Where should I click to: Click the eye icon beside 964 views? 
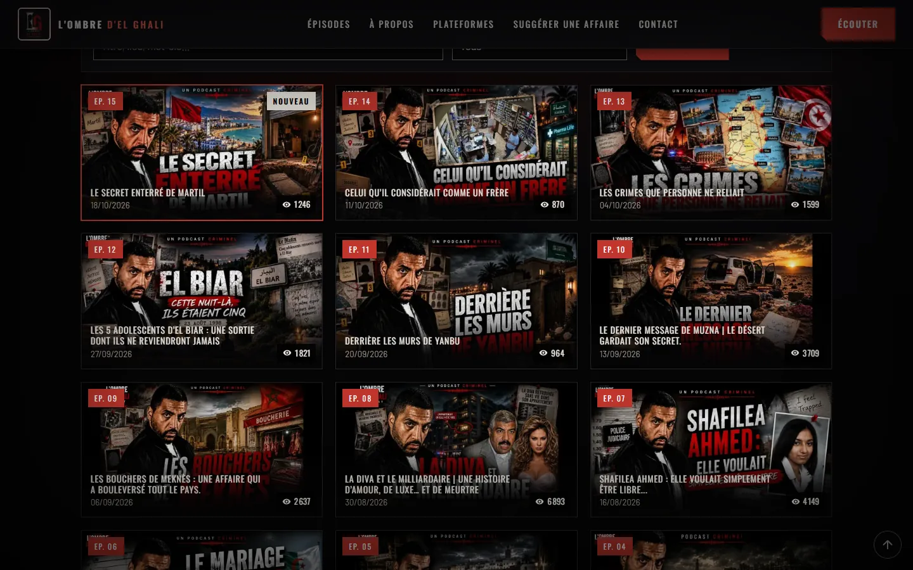543,353
